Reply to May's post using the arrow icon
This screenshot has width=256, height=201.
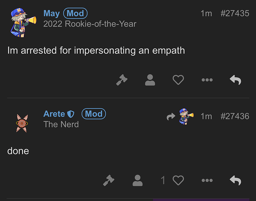coord(235,80)
